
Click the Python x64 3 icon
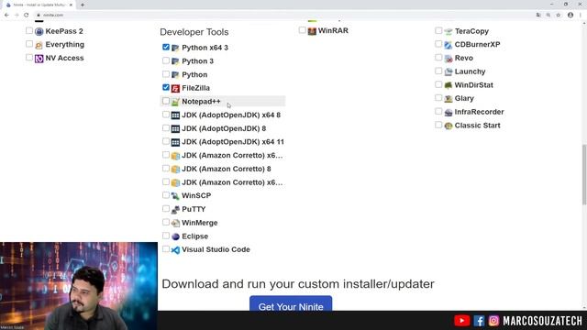pyautogui.click(x=175, y=48)
